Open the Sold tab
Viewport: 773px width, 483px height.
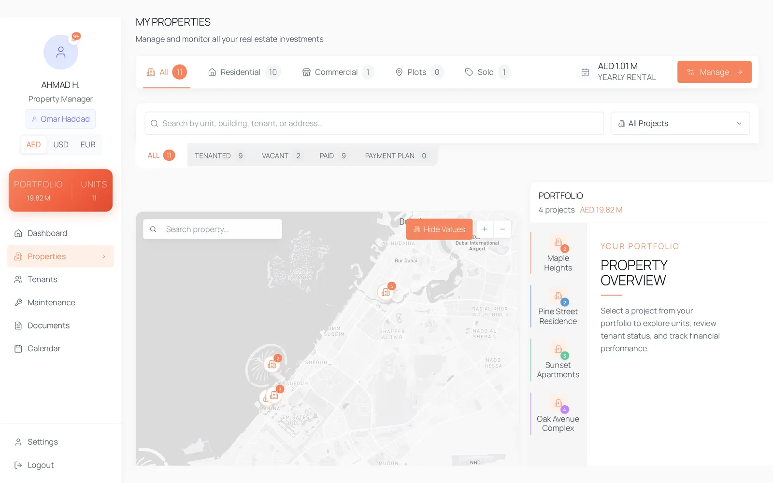click(487, 72)
